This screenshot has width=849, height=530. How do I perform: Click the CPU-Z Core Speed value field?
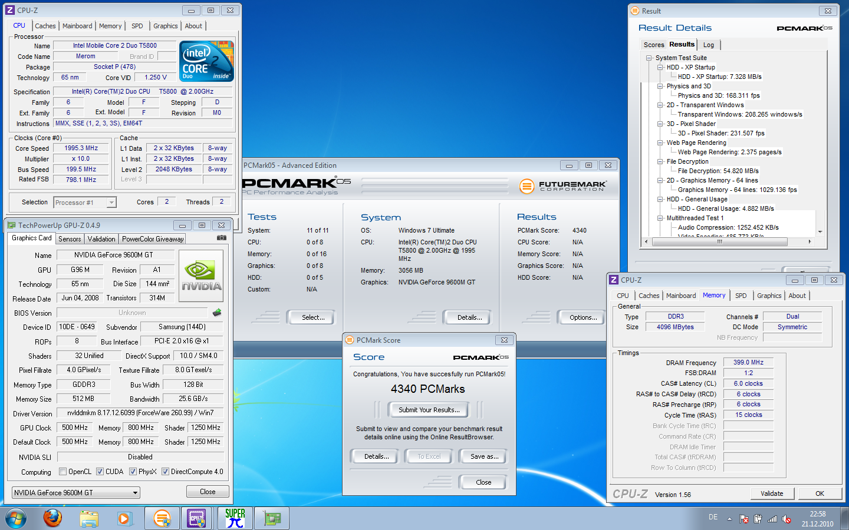(x=81, y=148)
